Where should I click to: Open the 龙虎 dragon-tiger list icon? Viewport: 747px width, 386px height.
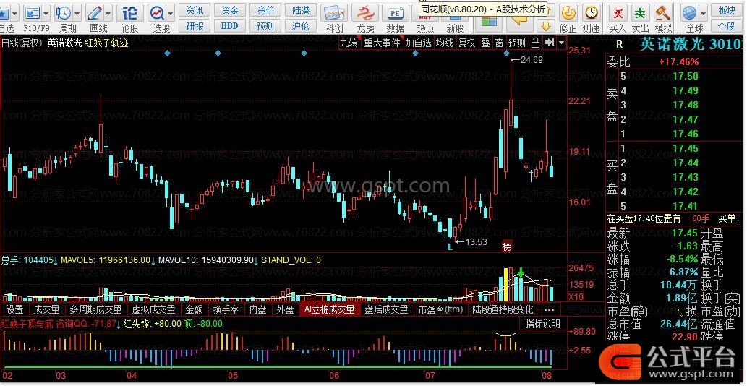(x=366, y=13)
